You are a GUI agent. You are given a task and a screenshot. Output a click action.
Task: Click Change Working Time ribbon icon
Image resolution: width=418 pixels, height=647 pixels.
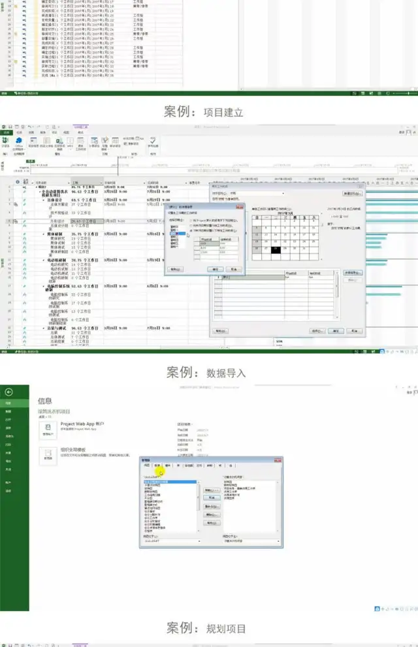(x=81, y=143)
